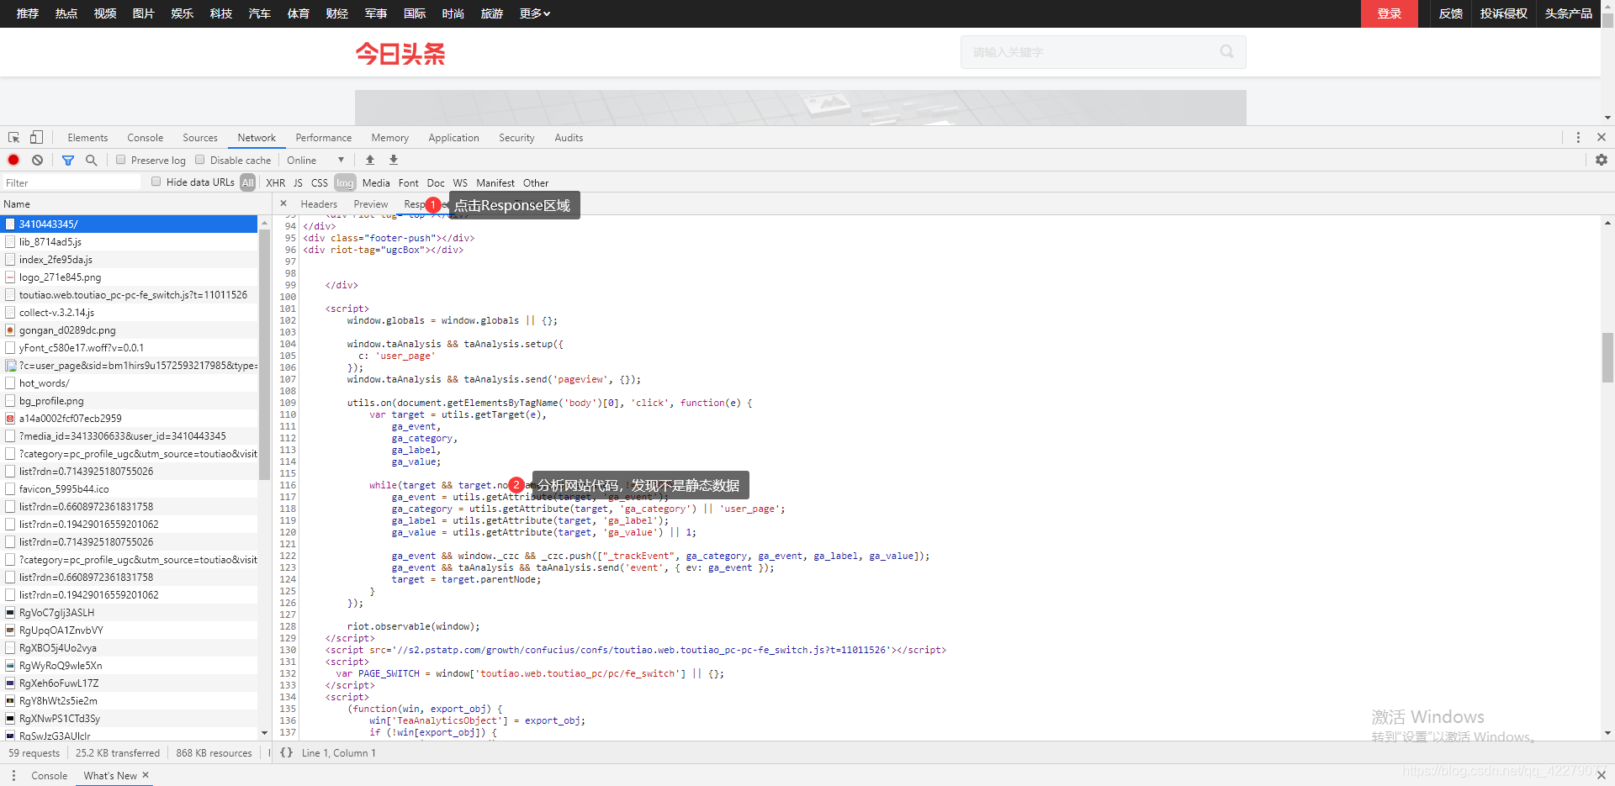Pretty print the response with braces icon
The image size is (1615, 786).
pyautogui.click(x=286, y=752)
